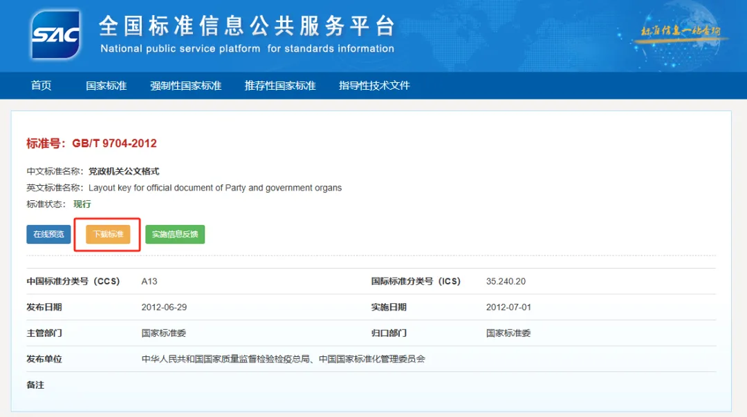
Task: Click the ICS value 35.240.20
Action: pyautogui.click(x=506, y=282)
